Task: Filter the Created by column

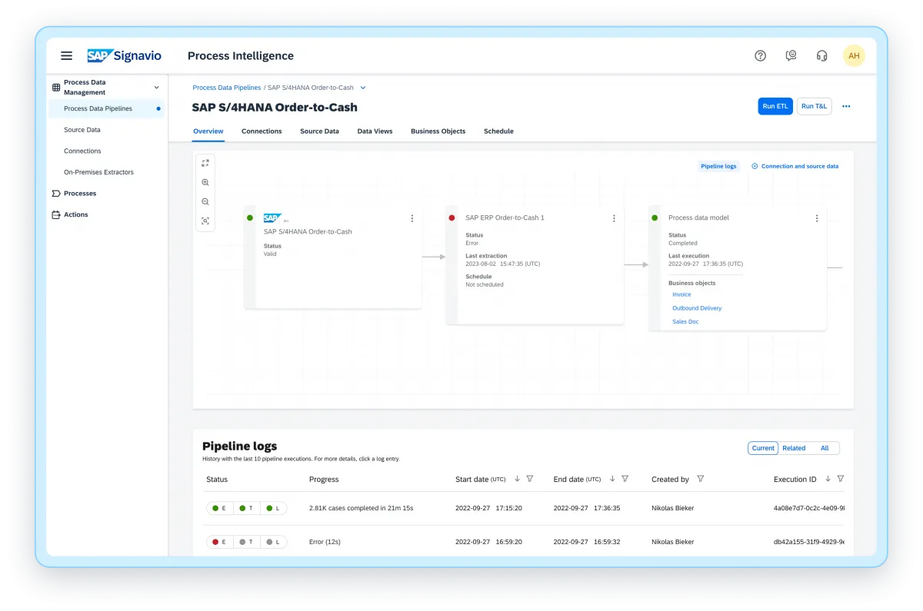Action: [x=701, y=479]
